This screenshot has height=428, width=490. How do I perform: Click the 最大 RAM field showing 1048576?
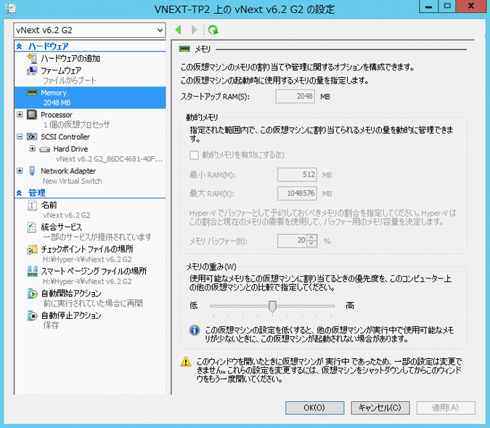(x=297, y=193)
